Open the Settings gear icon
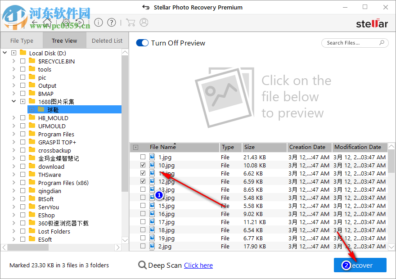The image size is (396, 279). (65, 22)
